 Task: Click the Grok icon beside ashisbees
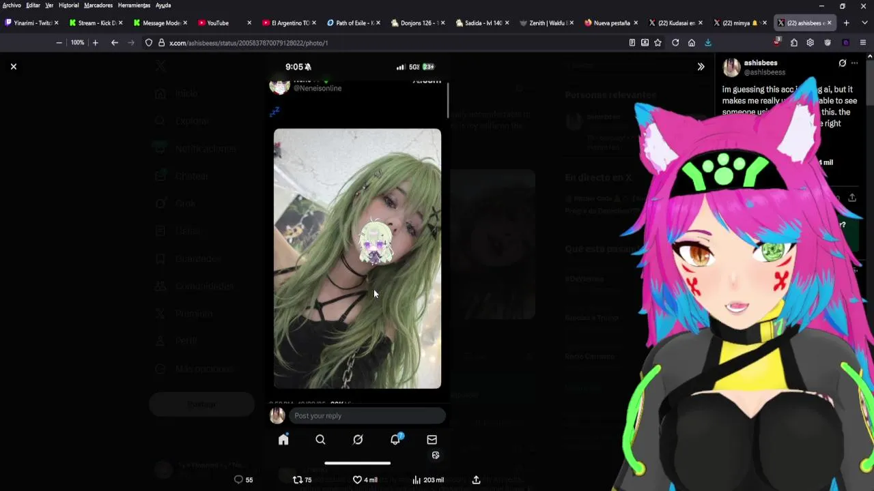tap(842, 63)
